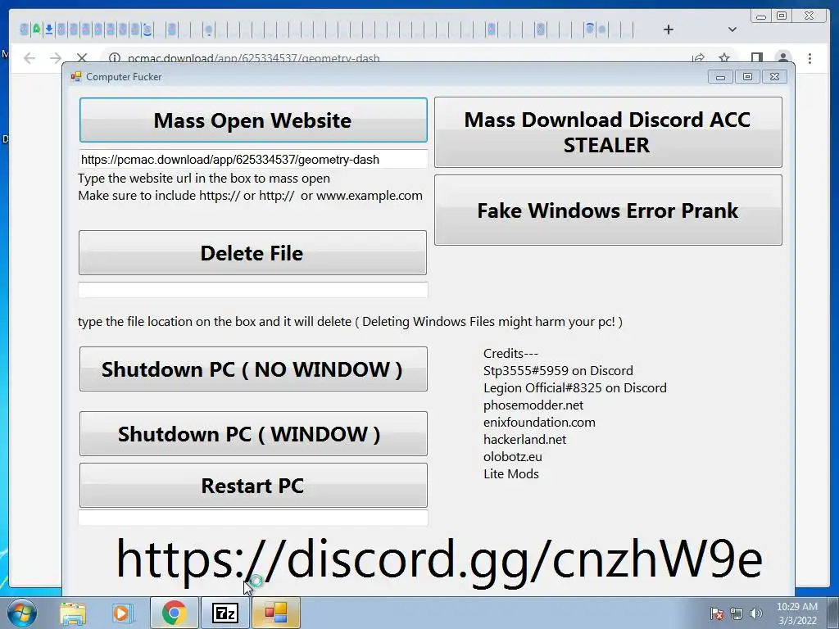The image size is (839, 629).
Task: Click the 'phosemodder.net' credit text
Action: 533,405
